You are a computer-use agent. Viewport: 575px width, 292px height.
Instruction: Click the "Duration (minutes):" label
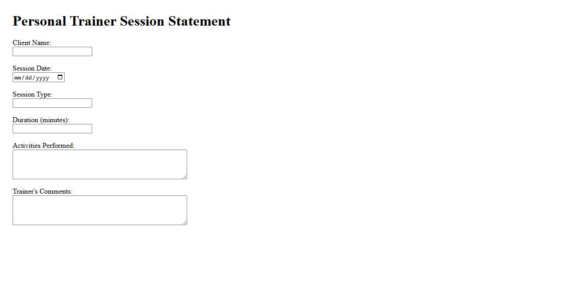tap(41, 120)
